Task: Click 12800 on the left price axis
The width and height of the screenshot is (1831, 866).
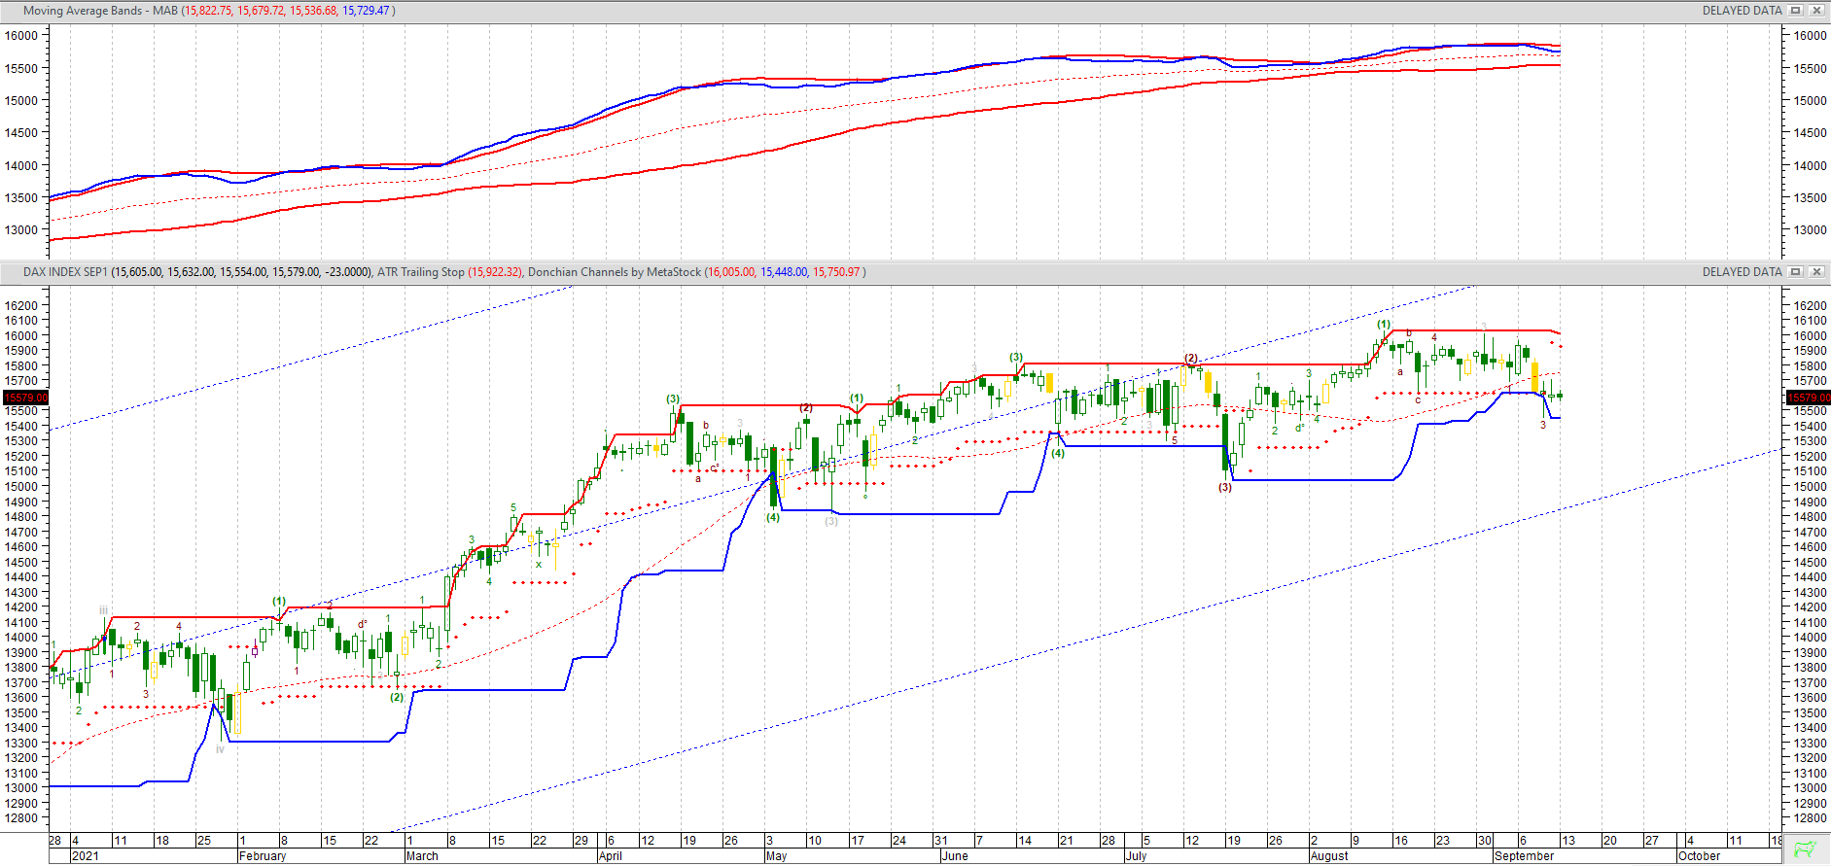Action: (x=21, y=818)
